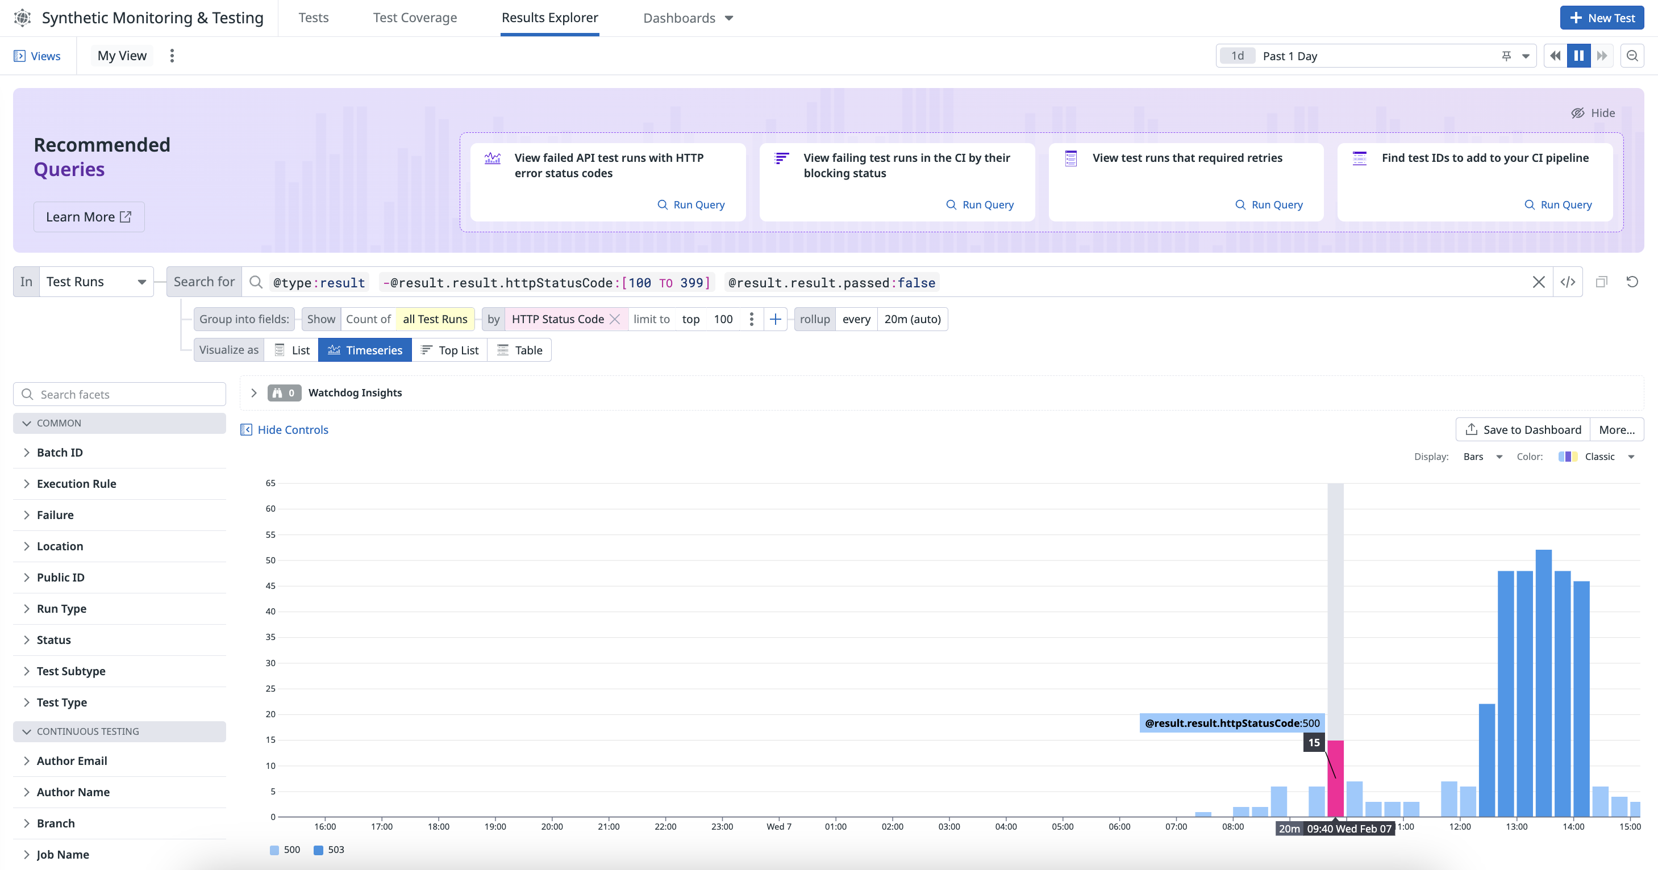This screenshot has width=1658, height=870.
Task: Click the Search facets input field
Action: (119, 393)
